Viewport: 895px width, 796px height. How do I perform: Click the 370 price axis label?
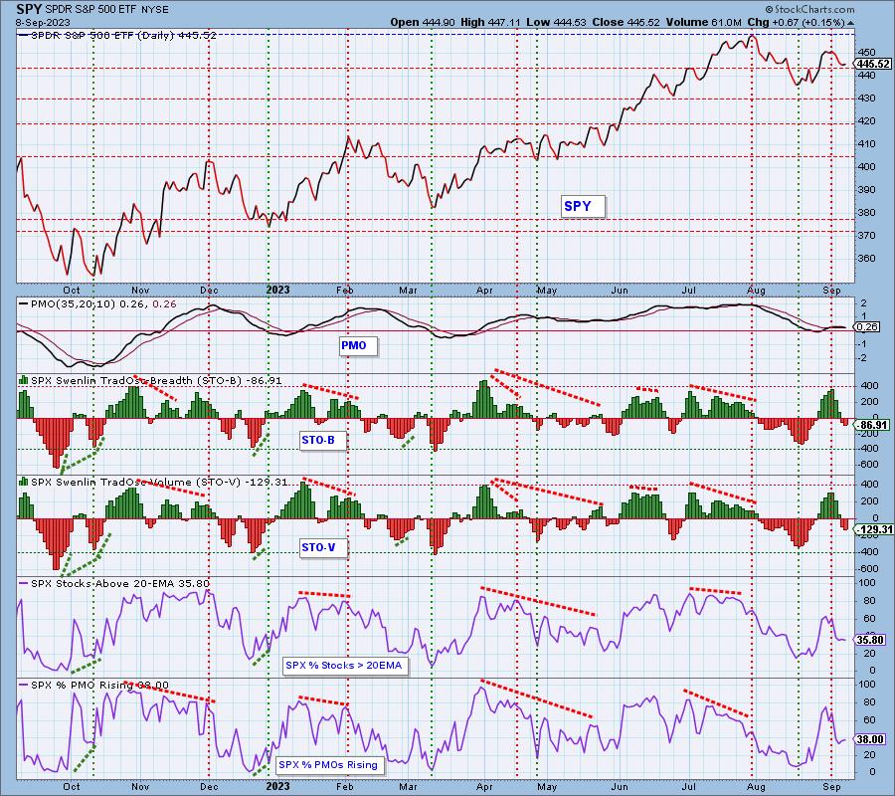[867, 235]
